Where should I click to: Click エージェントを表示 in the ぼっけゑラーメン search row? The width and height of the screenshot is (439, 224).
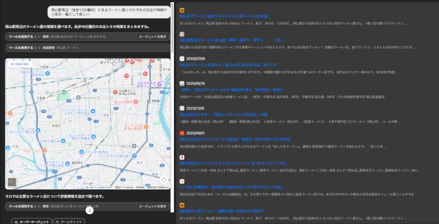coord(153,206)
